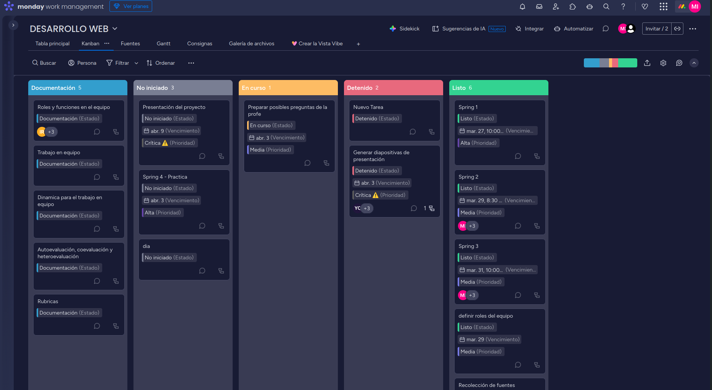Image resolution: width=712 pixels, height=390 pixels.
Task: Open comments on Presentación del proyecto card
Action: [202, 156]
